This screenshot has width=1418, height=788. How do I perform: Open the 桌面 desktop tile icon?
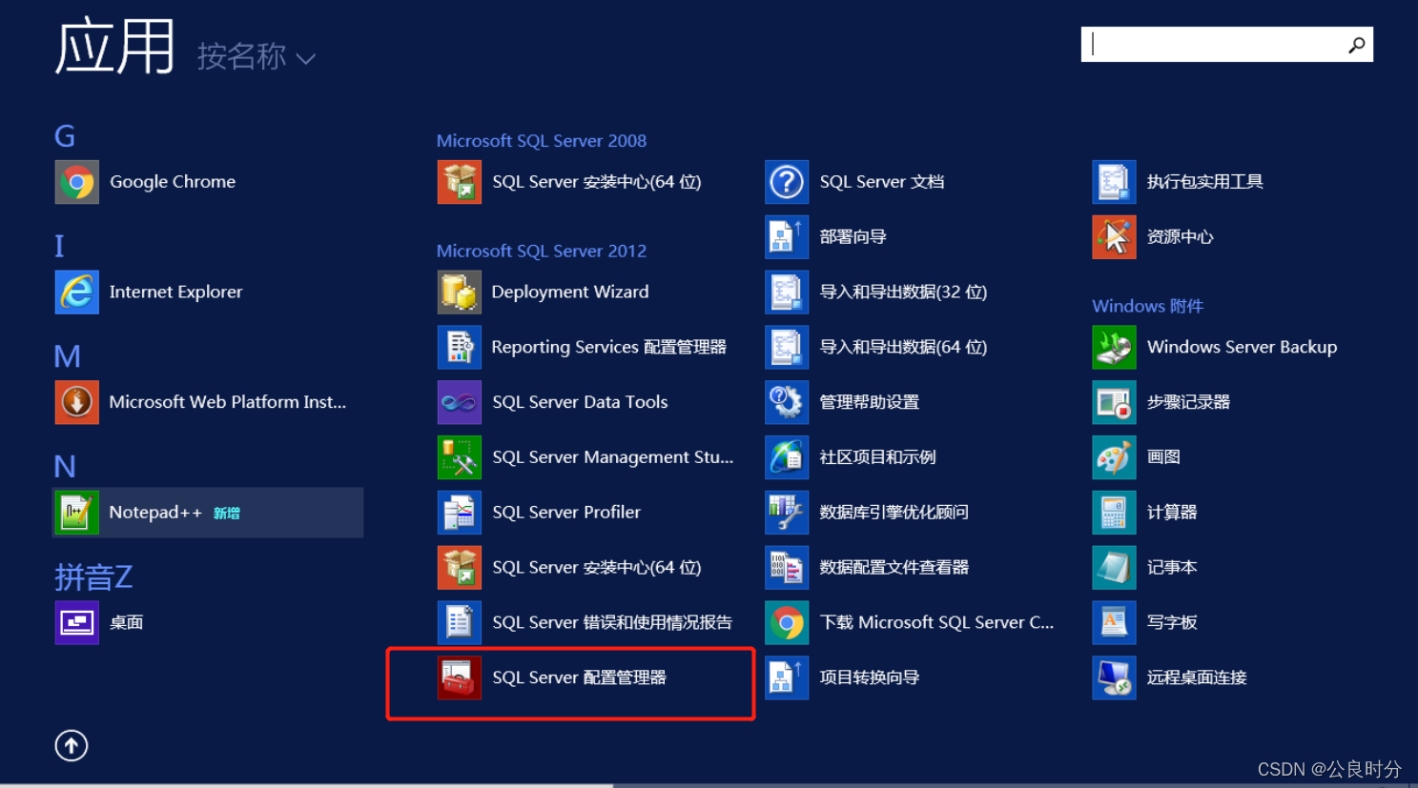pos(77,623)
